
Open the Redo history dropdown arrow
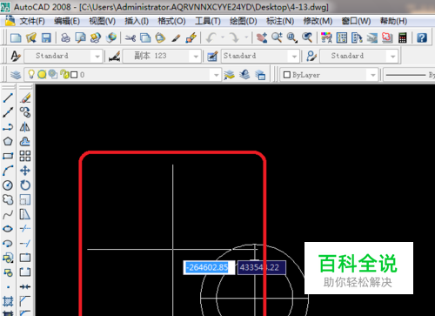click(246, 37)
